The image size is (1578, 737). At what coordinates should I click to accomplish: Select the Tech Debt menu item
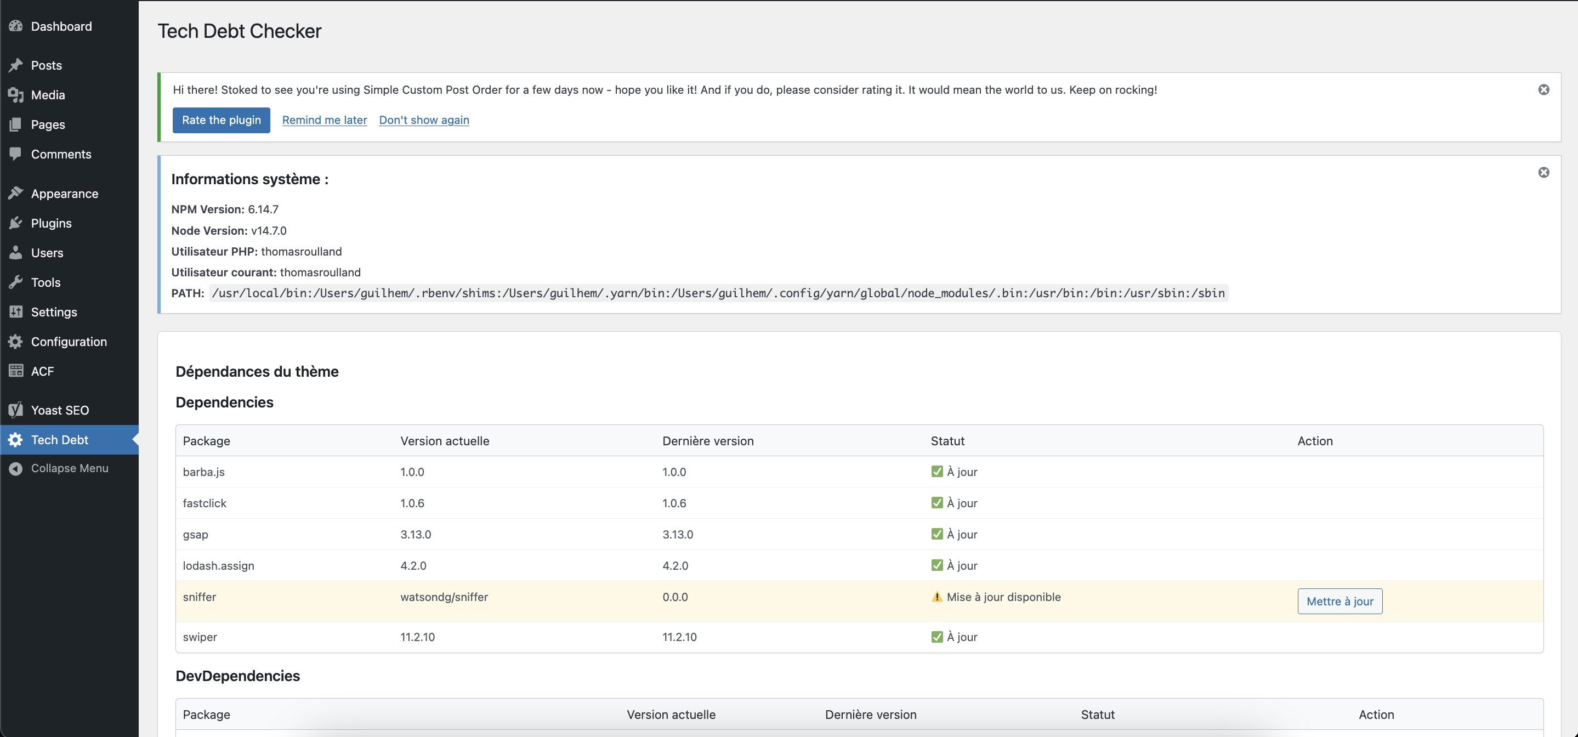click(x=69, y=440)
